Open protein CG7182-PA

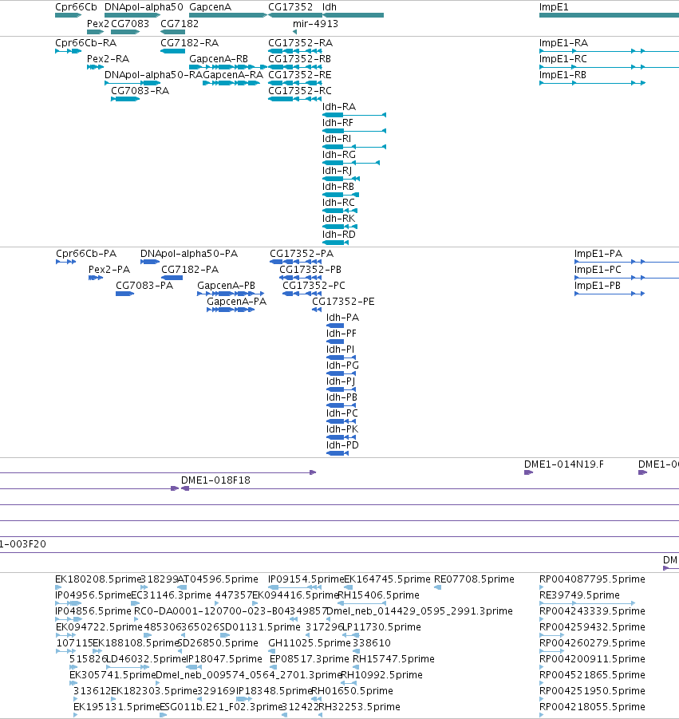pos(190,270)
